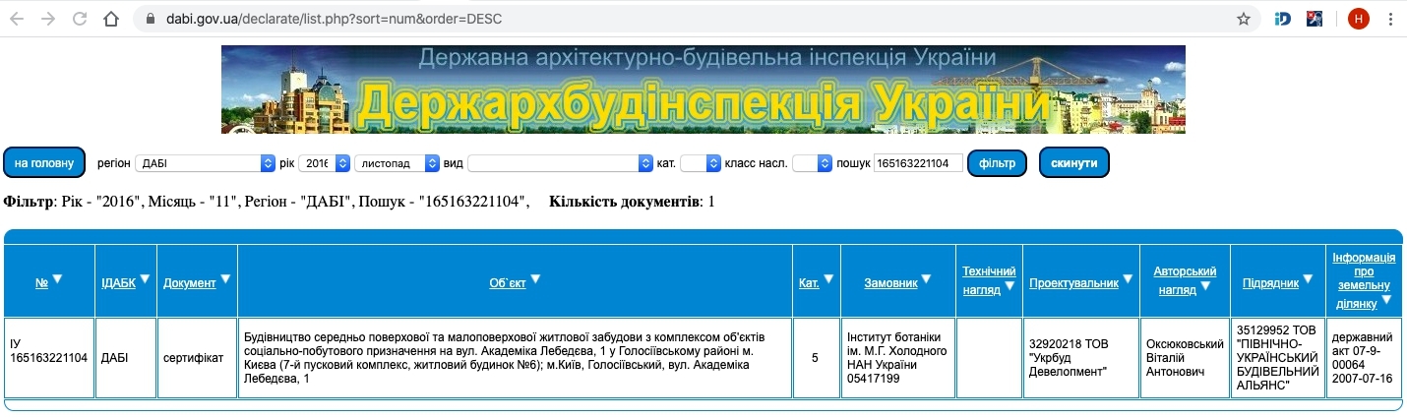Click sort arrow next to Документ
Screen dimensions: 1407x418
pyautogui.click(x=224, y=279)
